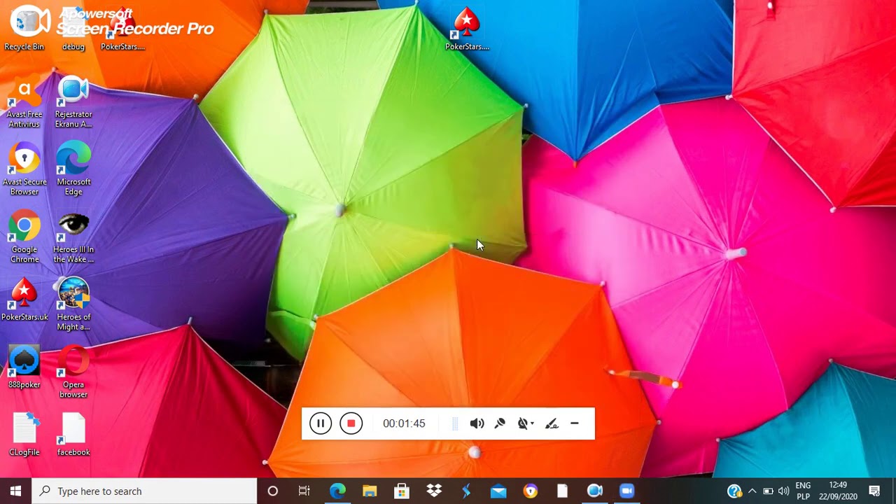Select the Rejestrator Ekranu desktop icon
This screenshot has height=504, width=896.
pyautogui.click(x=73, y=102)
